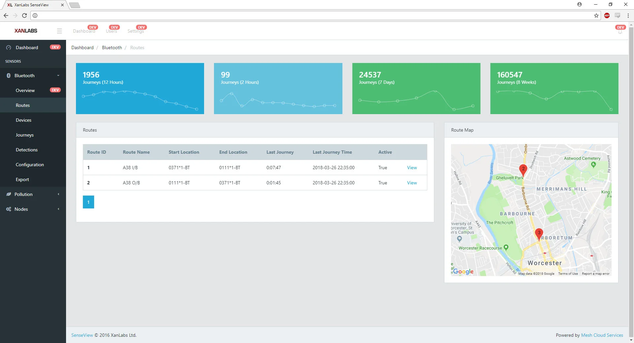
Task: Open Bluetooth Overview in sidebar
Action: tap(33, 90)
